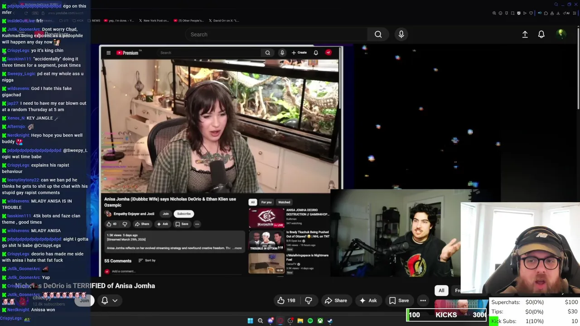The width and height of the screenshot is (580, 326).
Task: Click search magnifier in embedded YouTube header
Action: [268, 53]
